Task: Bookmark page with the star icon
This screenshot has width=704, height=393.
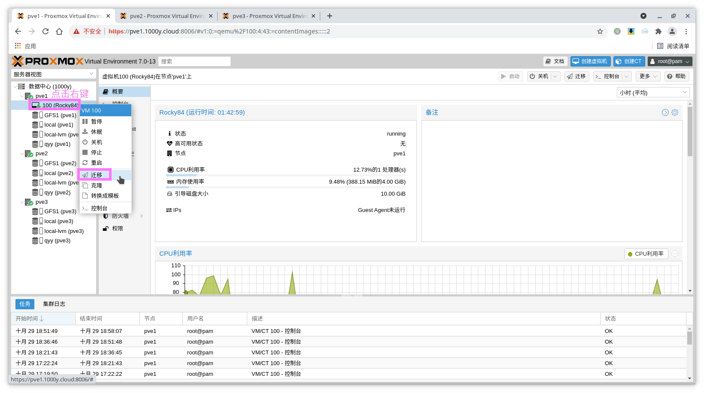Action: tap(600, 31)
